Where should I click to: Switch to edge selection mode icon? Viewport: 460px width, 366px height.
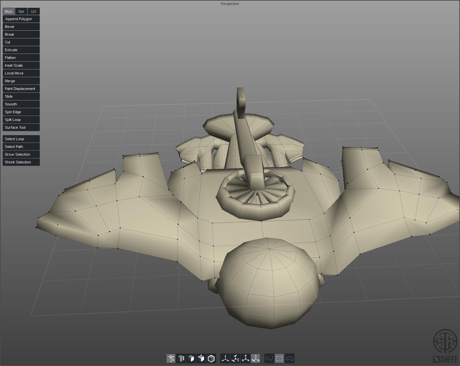point(181,359)
